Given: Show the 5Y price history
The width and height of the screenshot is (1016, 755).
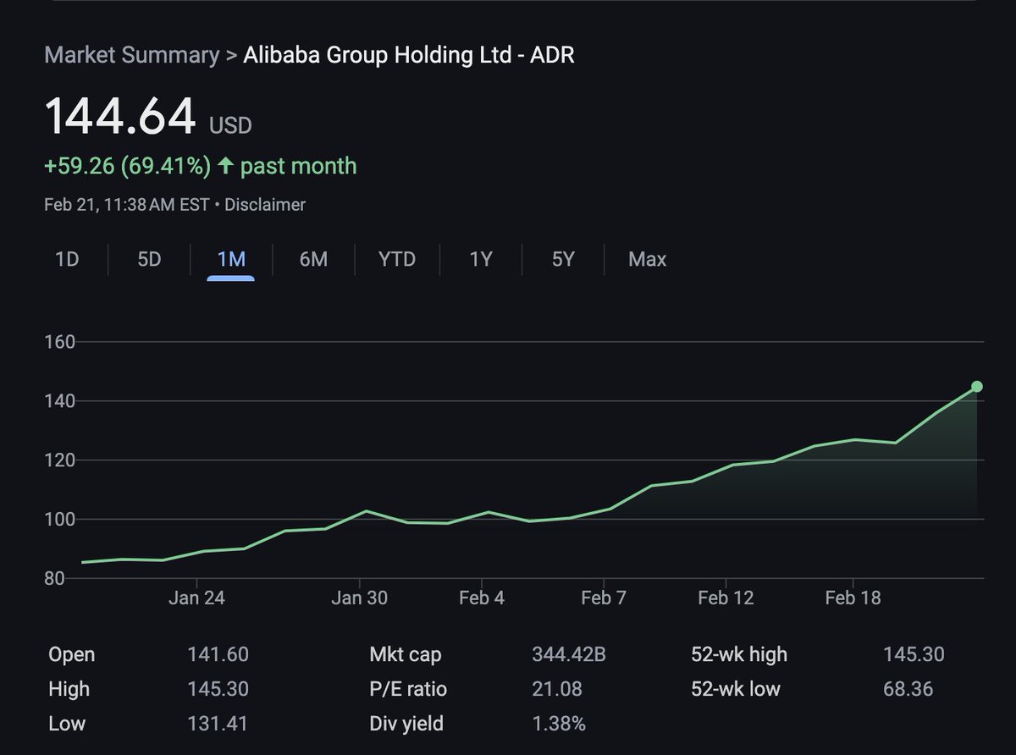Looking at the screenshot, I should pos(563,259).
